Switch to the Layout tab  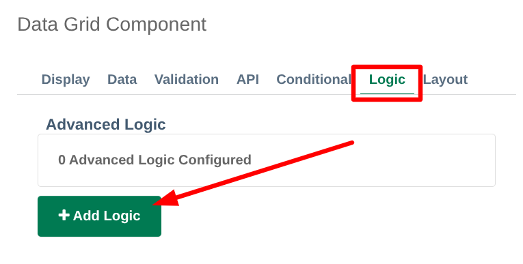point(445,80)
